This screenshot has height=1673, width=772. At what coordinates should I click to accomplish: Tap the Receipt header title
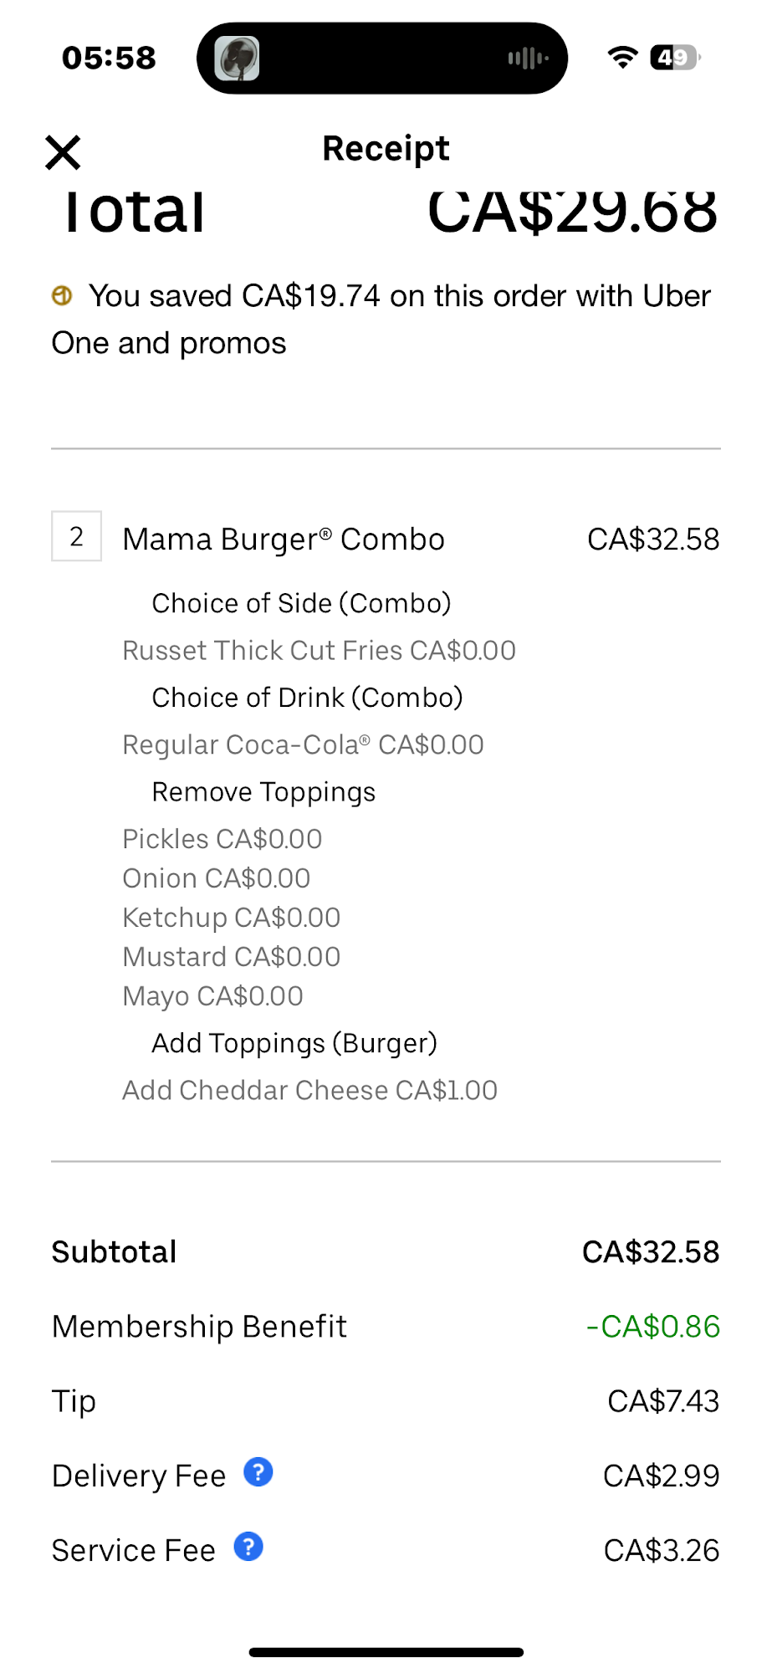click(386, 149)
